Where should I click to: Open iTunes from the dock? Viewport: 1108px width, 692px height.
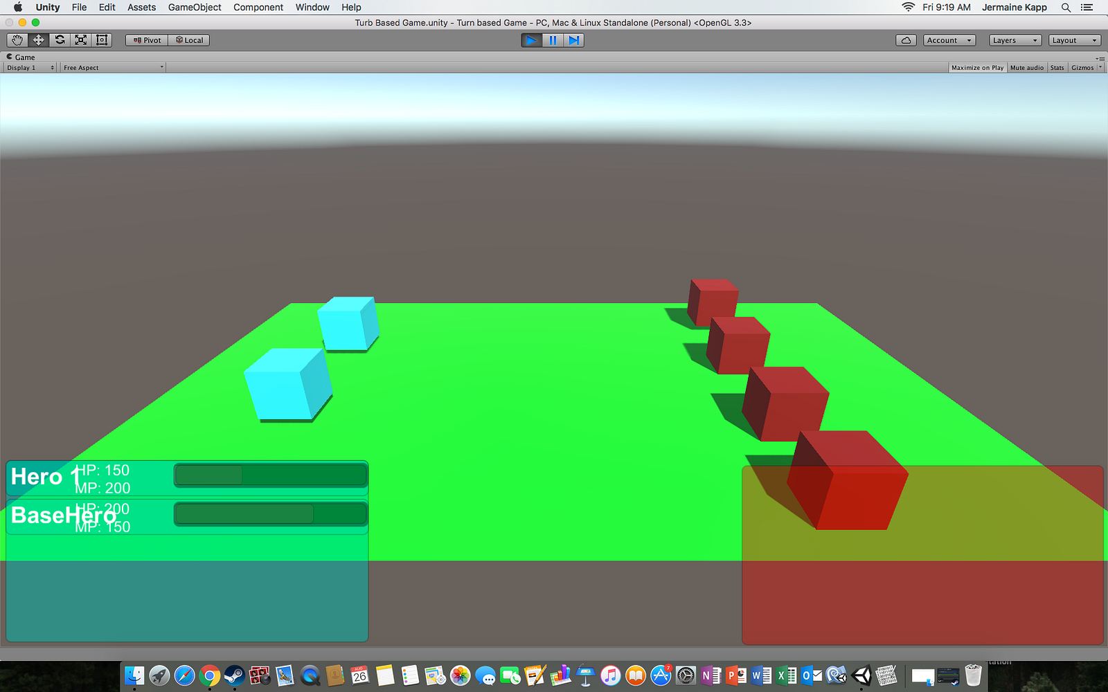[610, 675]
